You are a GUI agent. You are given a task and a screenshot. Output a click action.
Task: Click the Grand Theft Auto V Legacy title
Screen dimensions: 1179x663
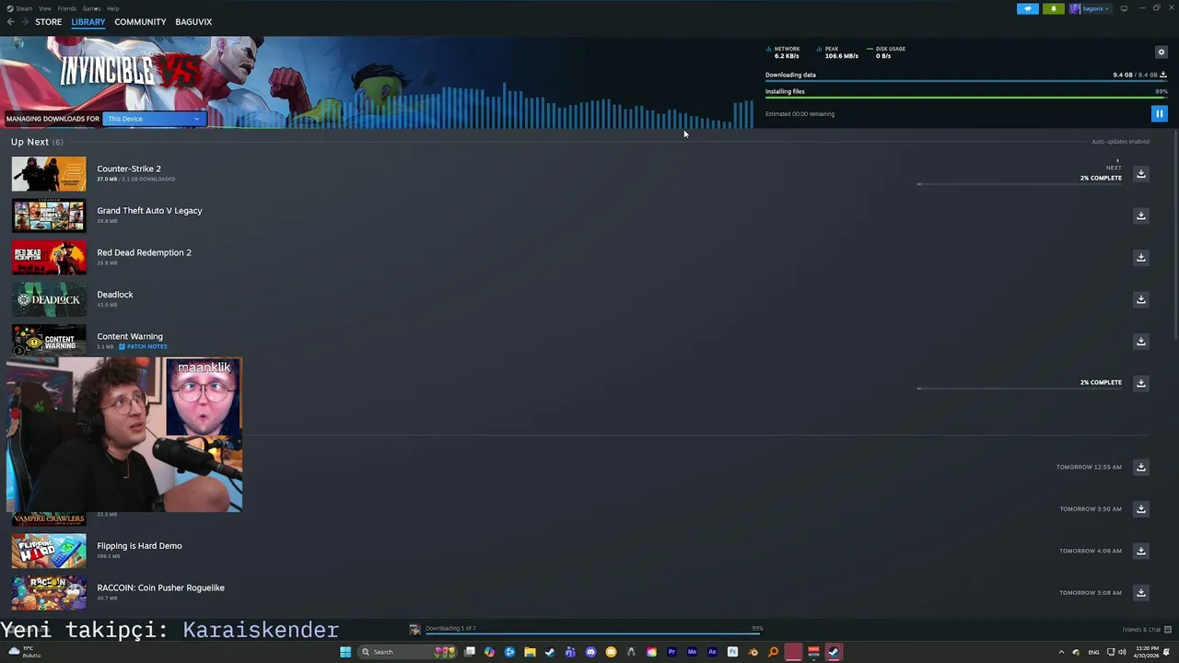149,211
